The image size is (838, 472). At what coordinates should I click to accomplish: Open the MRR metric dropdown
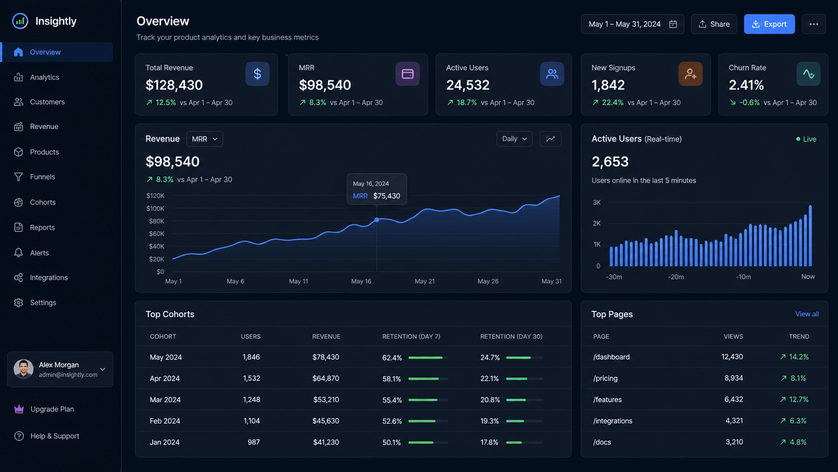pos(204,139)
